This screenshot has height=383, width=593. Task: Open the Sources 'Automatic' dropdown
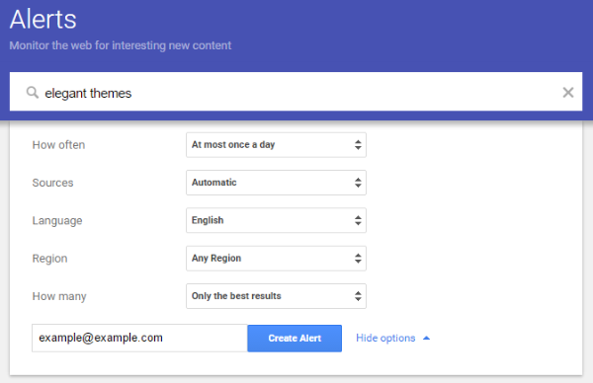click(x=276, y=183)
